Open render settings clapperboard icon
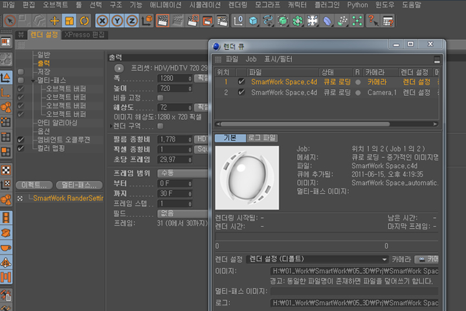The height and width of the screenshot is (311, 466). click(222, 21)
